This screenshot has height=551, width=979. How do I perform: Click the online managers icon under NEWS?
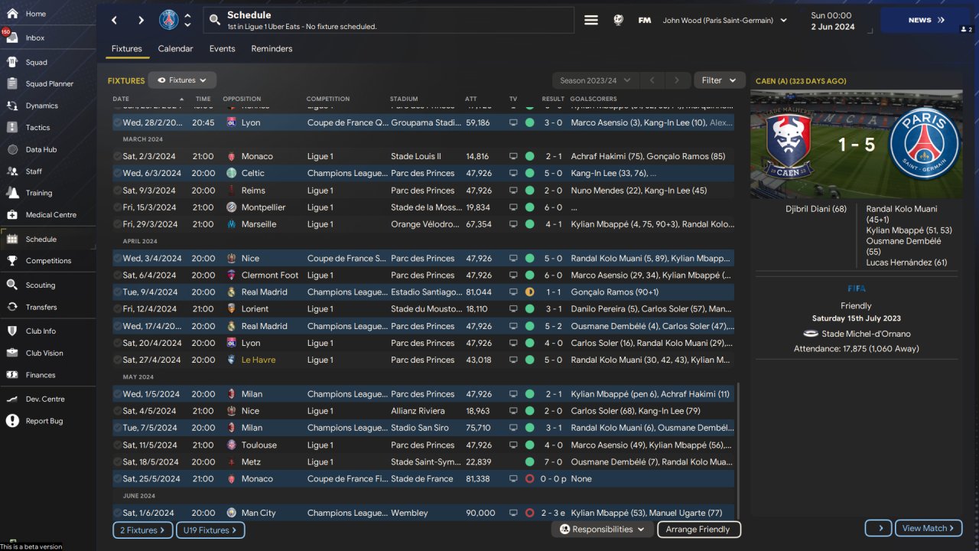[965, 29]
